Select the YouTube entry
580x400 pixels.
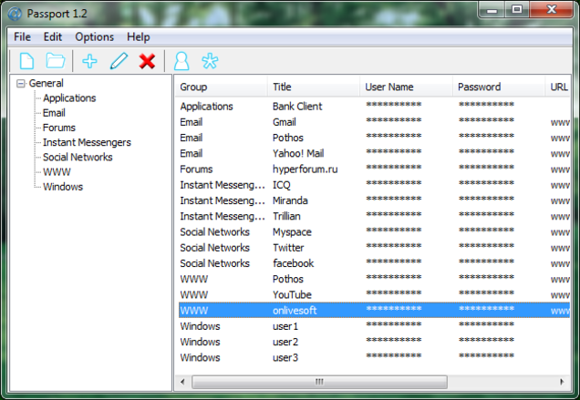point(374,295)
